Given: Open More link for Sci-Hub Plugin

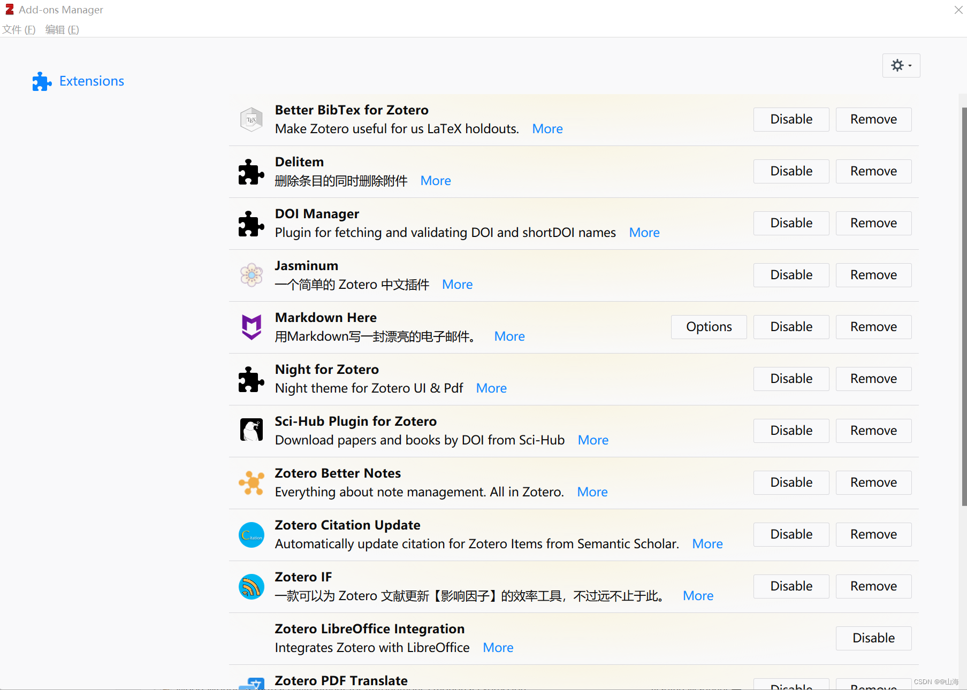Looking at the screenshot, I should [593, 440].
